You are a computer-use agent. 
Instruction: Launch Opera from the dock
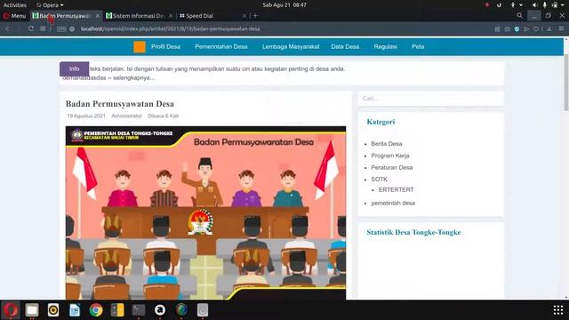(x=11, y=310)
